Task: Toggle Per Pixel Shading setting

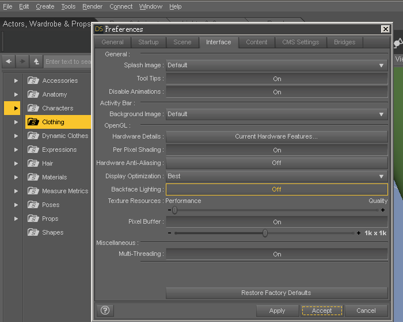Action: click(277, 150)
